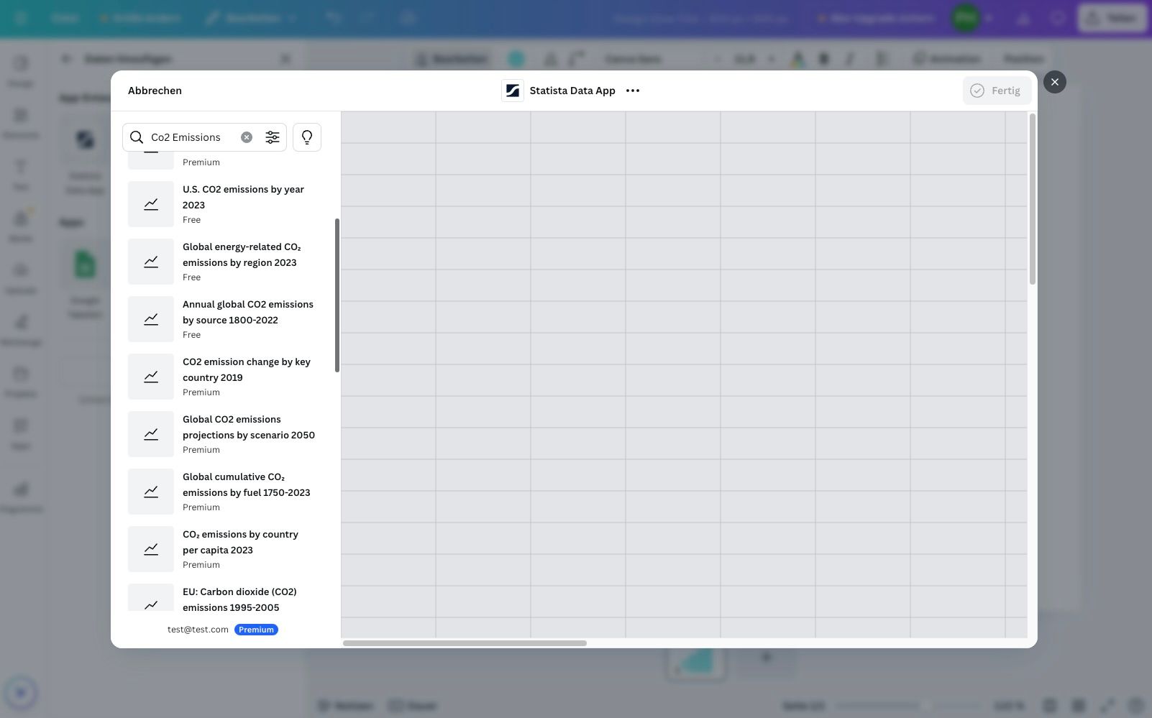Close the dialog with X button

coord(1055,82)
